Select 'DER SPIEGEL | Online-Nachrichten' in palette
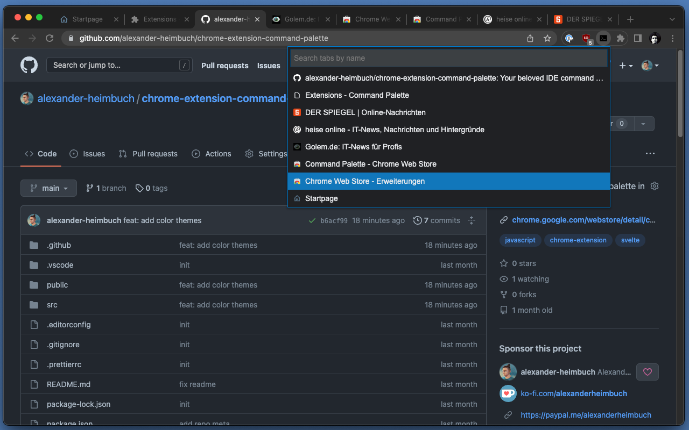 click(x=449, y=112)
